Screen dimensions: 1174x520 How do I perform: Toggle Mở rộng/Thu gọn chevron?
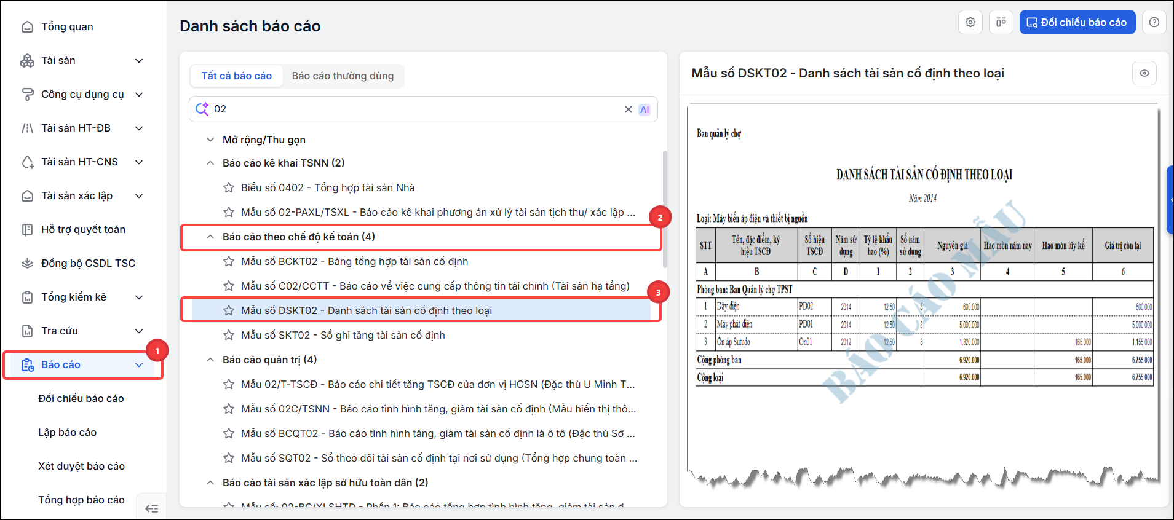210,140
